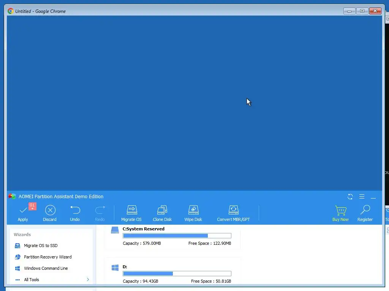Image resolution: width=389 pixels, height=291 pixels.
Task: Click the D: drive Windows logo icon
Action: (115, 268)
